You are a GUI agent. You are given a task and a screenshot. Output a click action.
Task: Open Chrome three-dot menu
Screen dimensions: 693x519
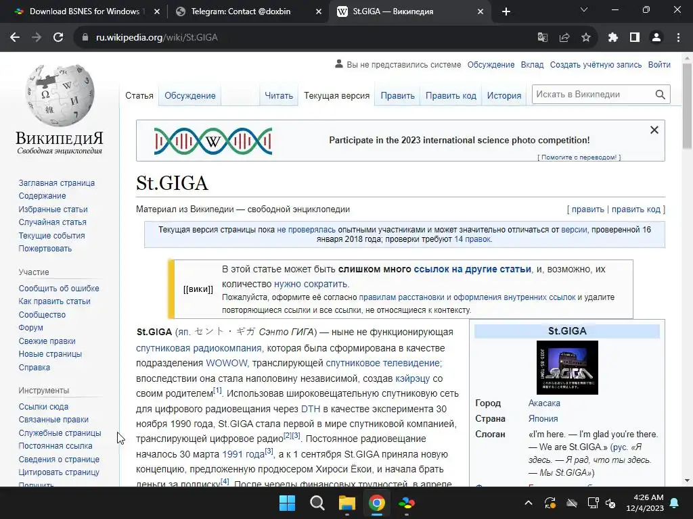(678, 38)
